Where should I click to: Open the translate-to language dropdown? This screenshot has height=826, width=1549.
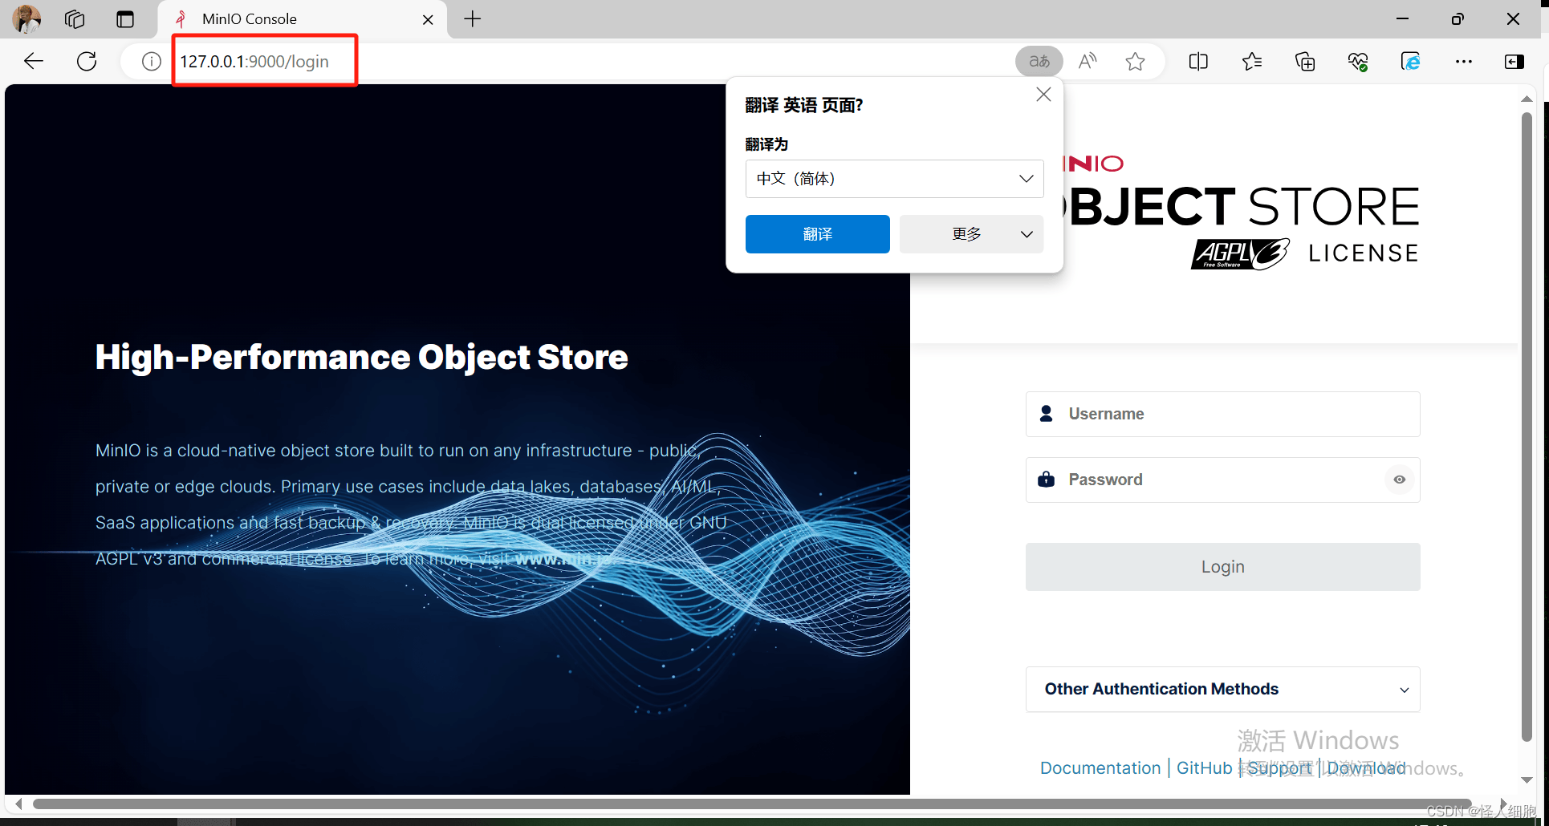pyautogui.click(x=894, y=178)
